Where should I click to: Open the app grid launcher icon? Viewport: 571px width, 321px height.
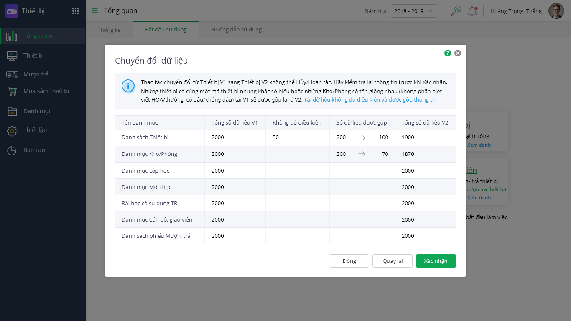click(76, 11)
